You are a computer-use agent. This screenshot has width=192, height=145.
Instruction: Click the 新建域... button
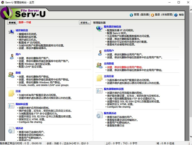(85, 22)
